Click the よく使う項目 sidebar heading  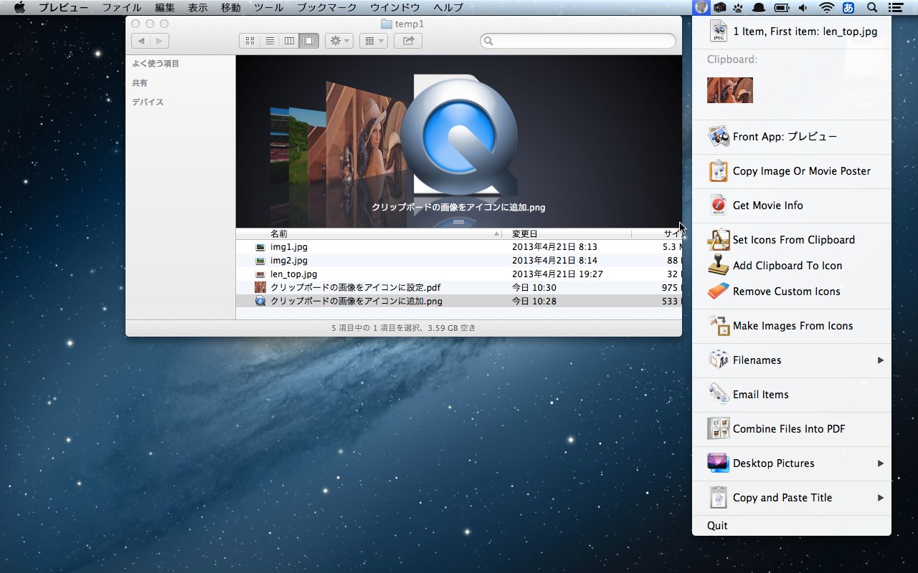coord(156,64)
